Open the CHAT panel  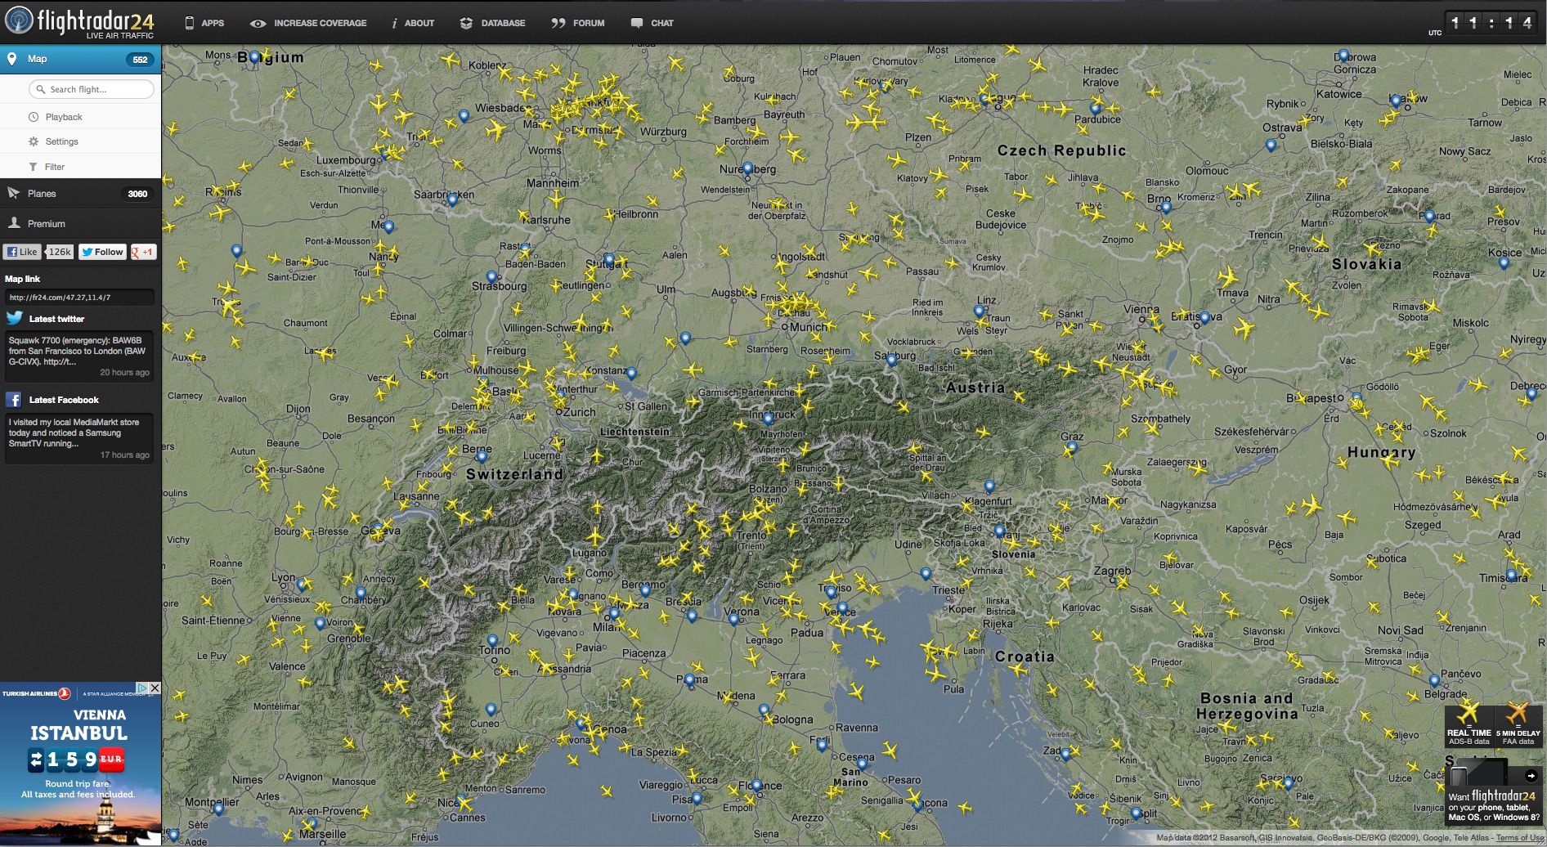click(652, 23)
